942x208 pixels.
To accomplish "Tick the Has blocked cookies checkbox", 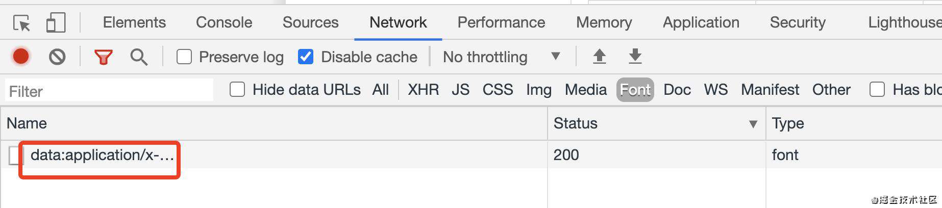I will (877, 90).
